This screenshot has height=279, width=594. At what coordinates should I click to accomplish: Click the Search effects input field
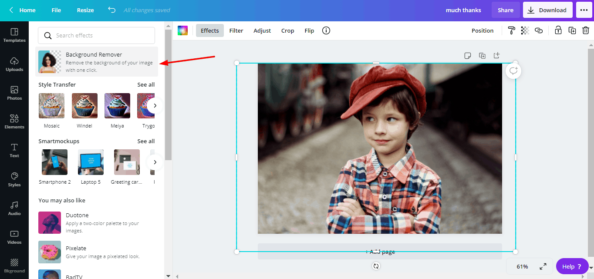(96, 35)
